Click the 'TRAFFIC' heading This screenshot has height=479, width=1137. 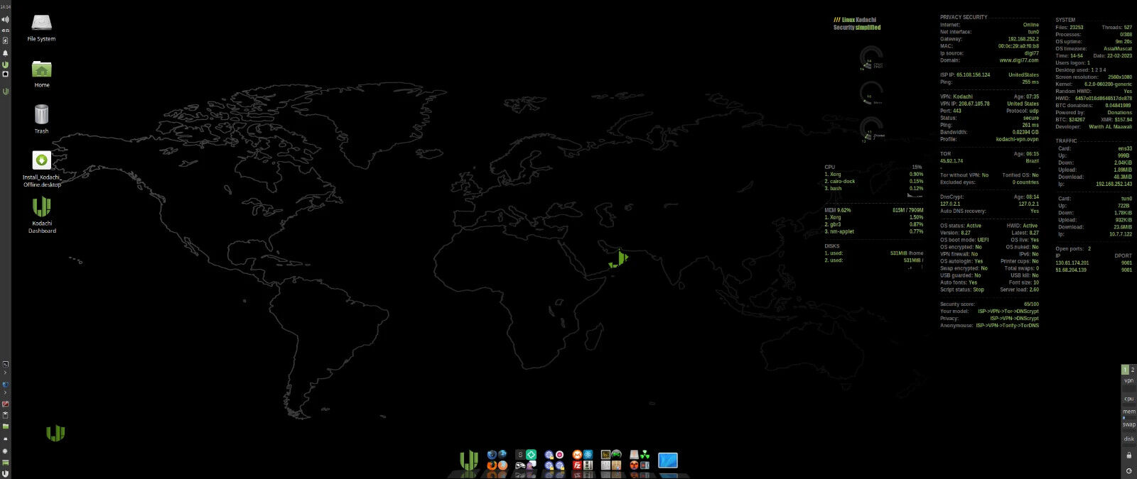click(1066, 141)
